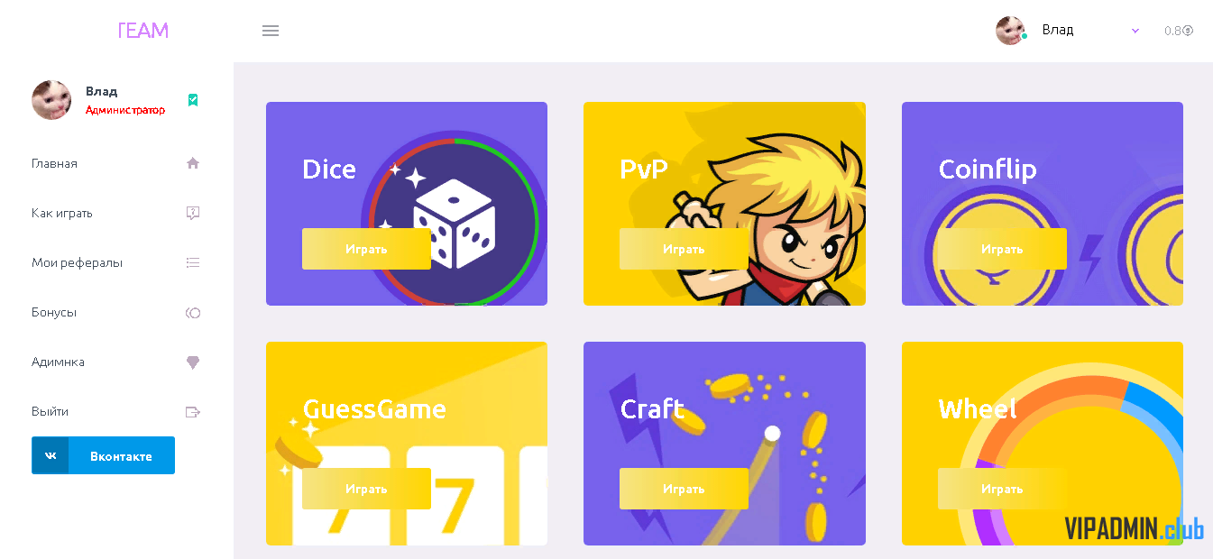Expand the Влад user dropdown arrow
The image size is (1213, 559).
(x=1135, y=31)
